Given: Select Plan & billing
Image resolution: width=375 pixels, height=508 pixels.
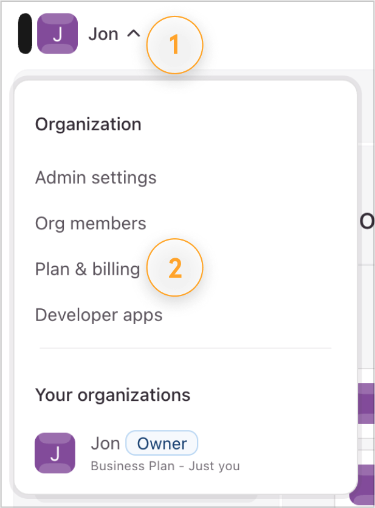Looking at the screenshot, I should click(88, 269).
